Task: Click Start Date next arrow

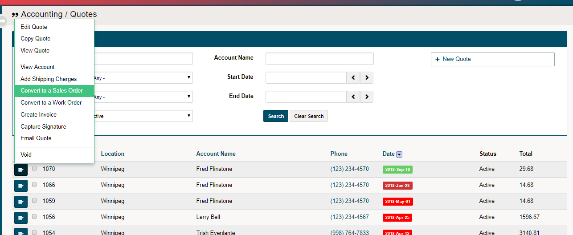Action: 367,77
